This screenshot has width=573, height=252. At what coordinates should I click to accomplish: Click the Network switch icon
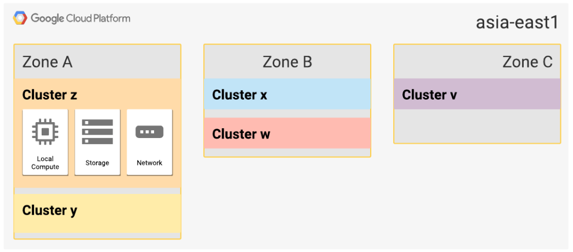tap(150, 132)
